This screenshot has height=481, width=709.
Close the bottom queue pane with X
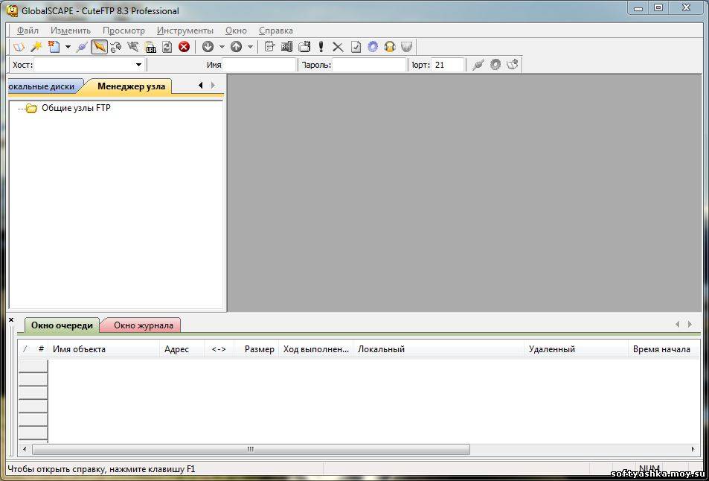point(11,320)
